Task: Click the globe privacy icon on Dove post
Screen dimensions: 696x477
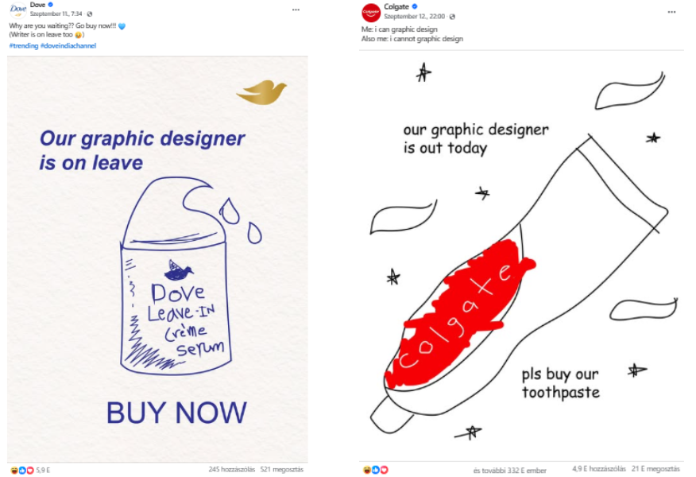Action: tap(89, 14)
